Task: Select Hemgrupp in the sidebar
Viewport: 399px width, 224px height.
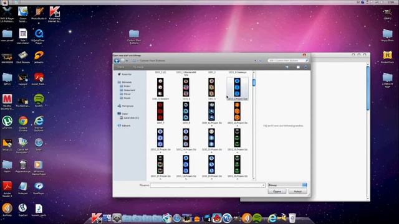Action: [x=125, y=106]
